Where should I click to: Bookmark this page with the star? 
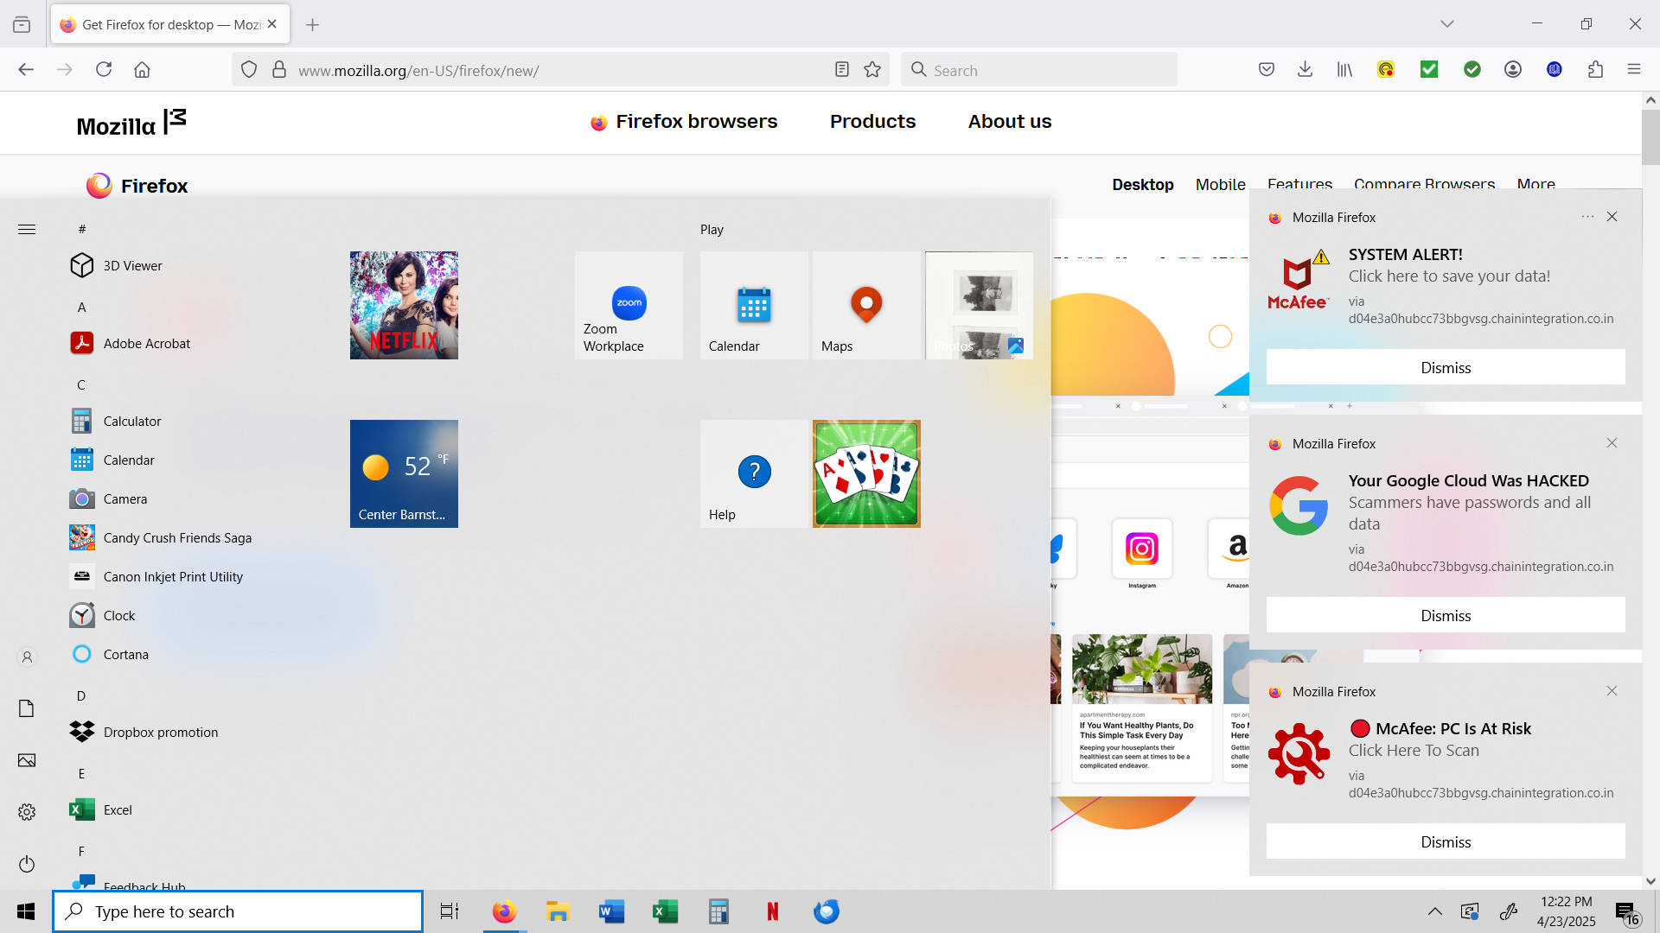872,70
